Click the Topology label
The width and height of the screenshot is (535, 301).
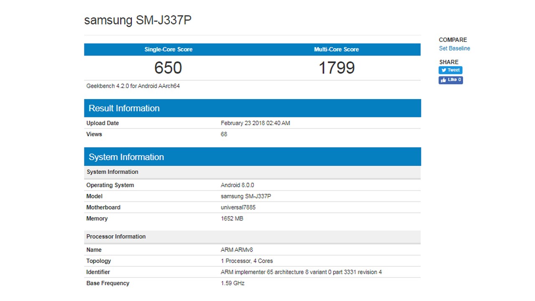coord(99,261)
